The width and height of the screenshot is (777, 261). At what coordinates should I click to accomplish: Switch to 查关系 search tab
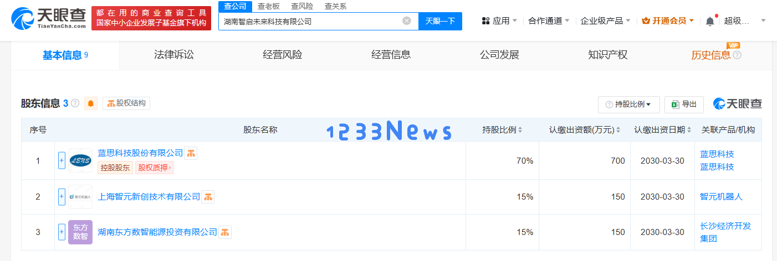tap(335, 6)
